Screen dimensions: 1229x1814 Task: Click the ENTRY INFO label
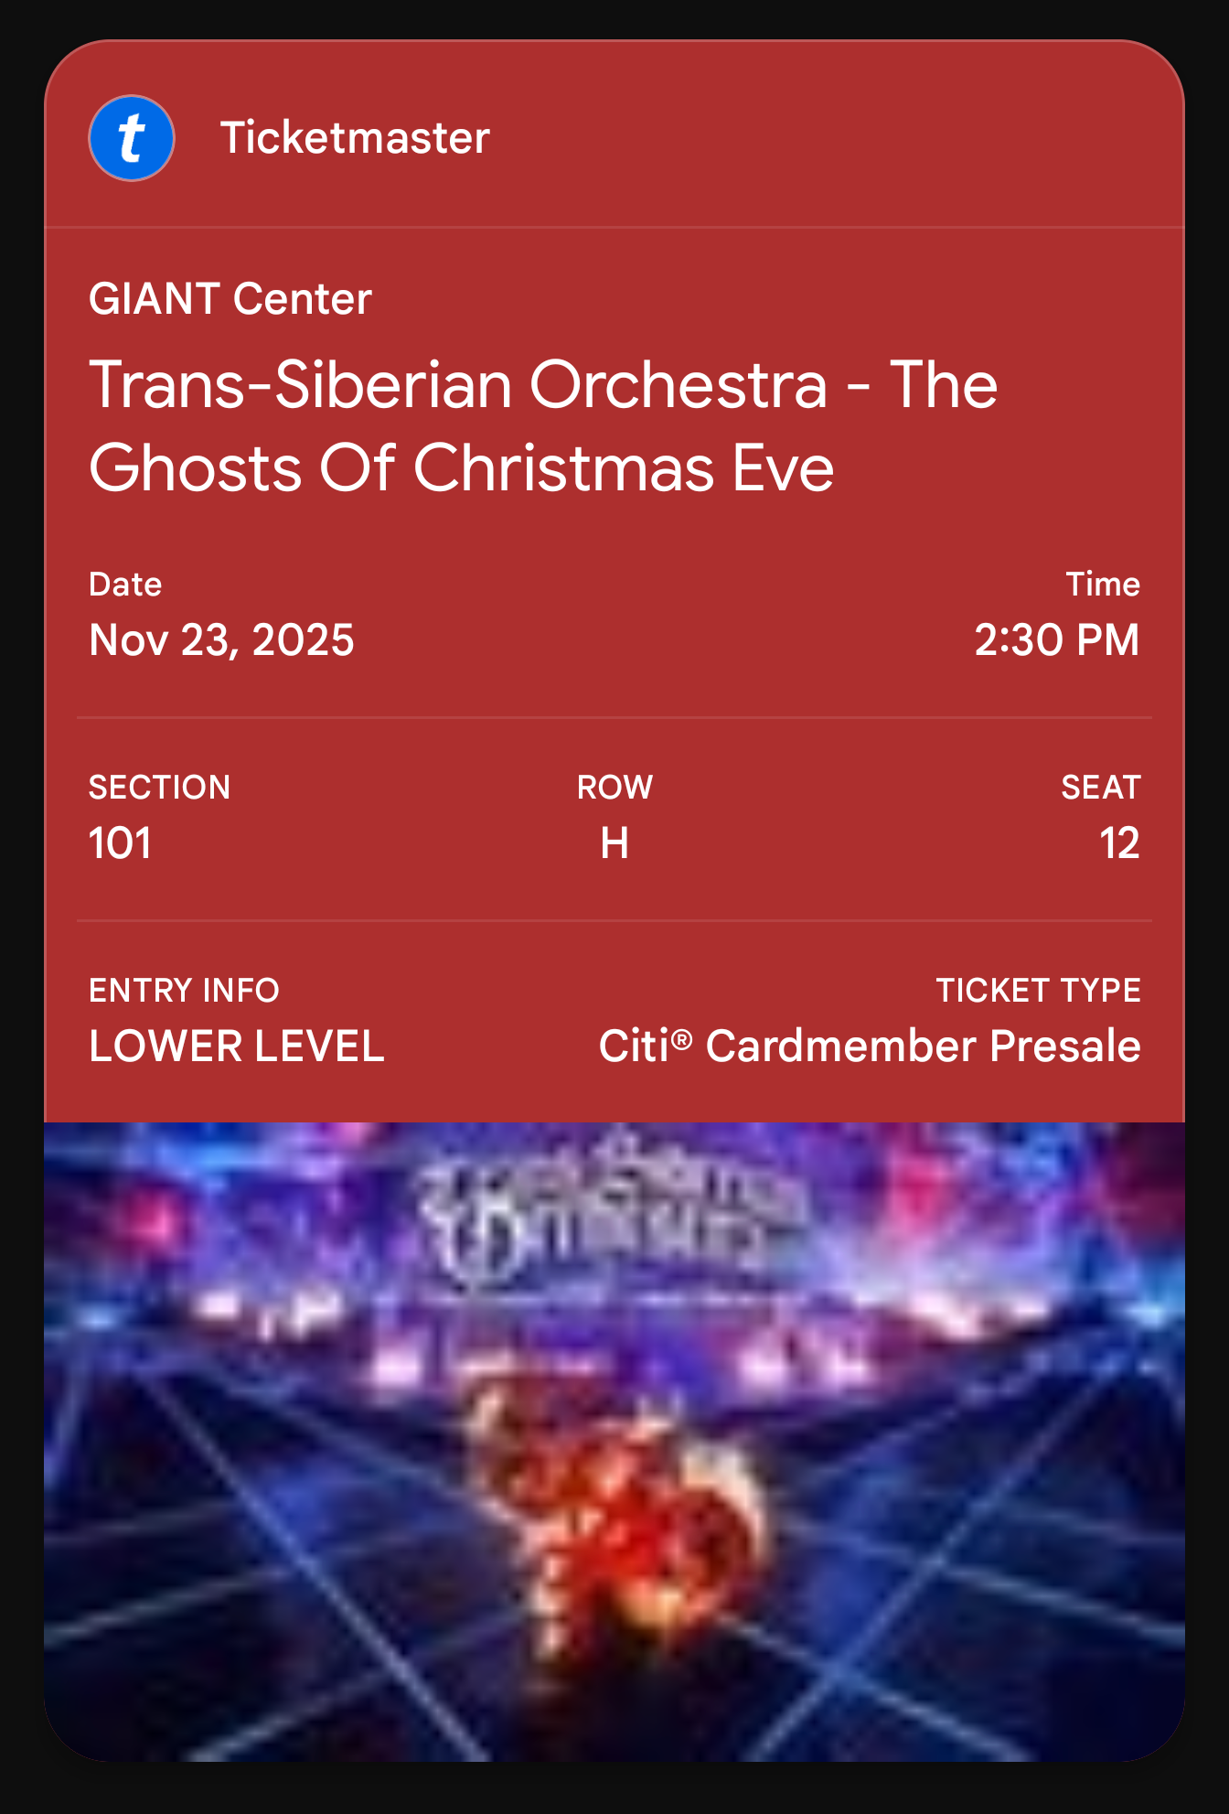[184, 991]
